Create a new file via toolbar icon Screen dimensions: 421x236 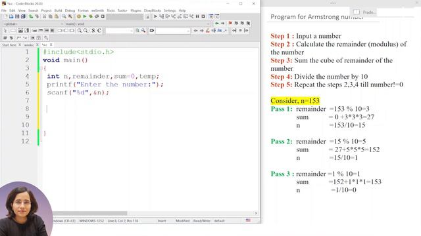pyautogui.click(x=5, y=16)
